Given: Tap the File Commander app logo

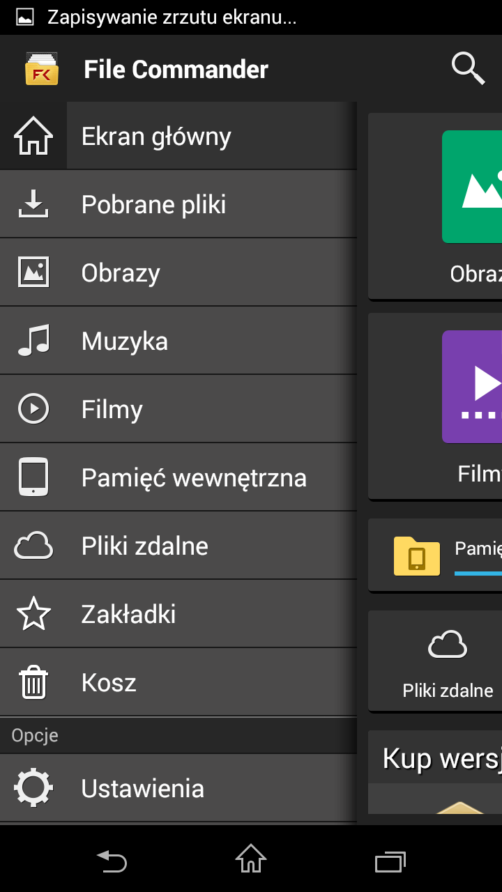Looking at the screenshot, I should point(42,69).
